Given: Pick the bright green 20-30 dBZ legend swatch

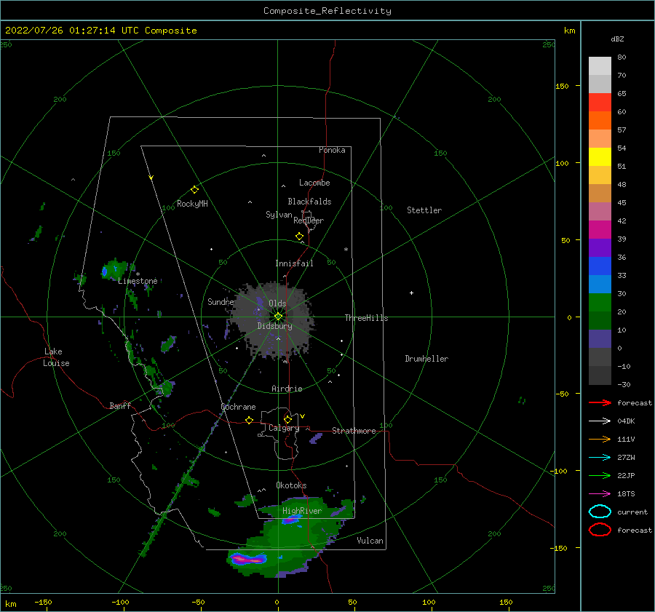Looking at the screenshot, I should coord(600,303).
